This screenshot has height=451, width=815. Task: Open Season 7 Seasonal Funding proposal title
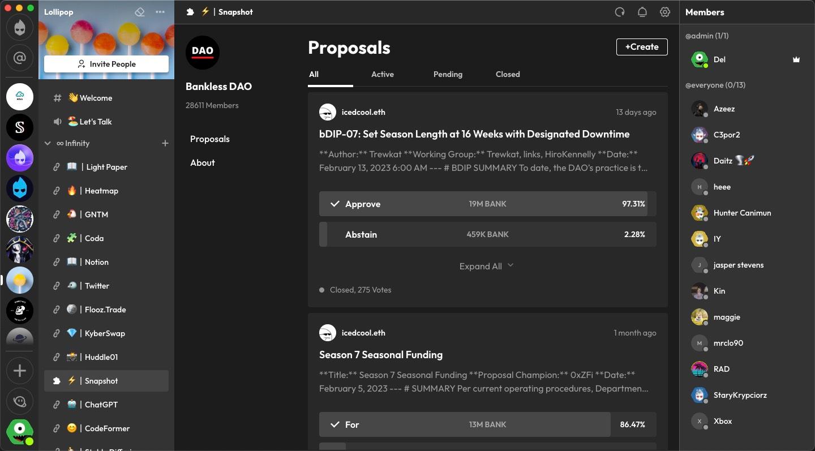(381, 355)
